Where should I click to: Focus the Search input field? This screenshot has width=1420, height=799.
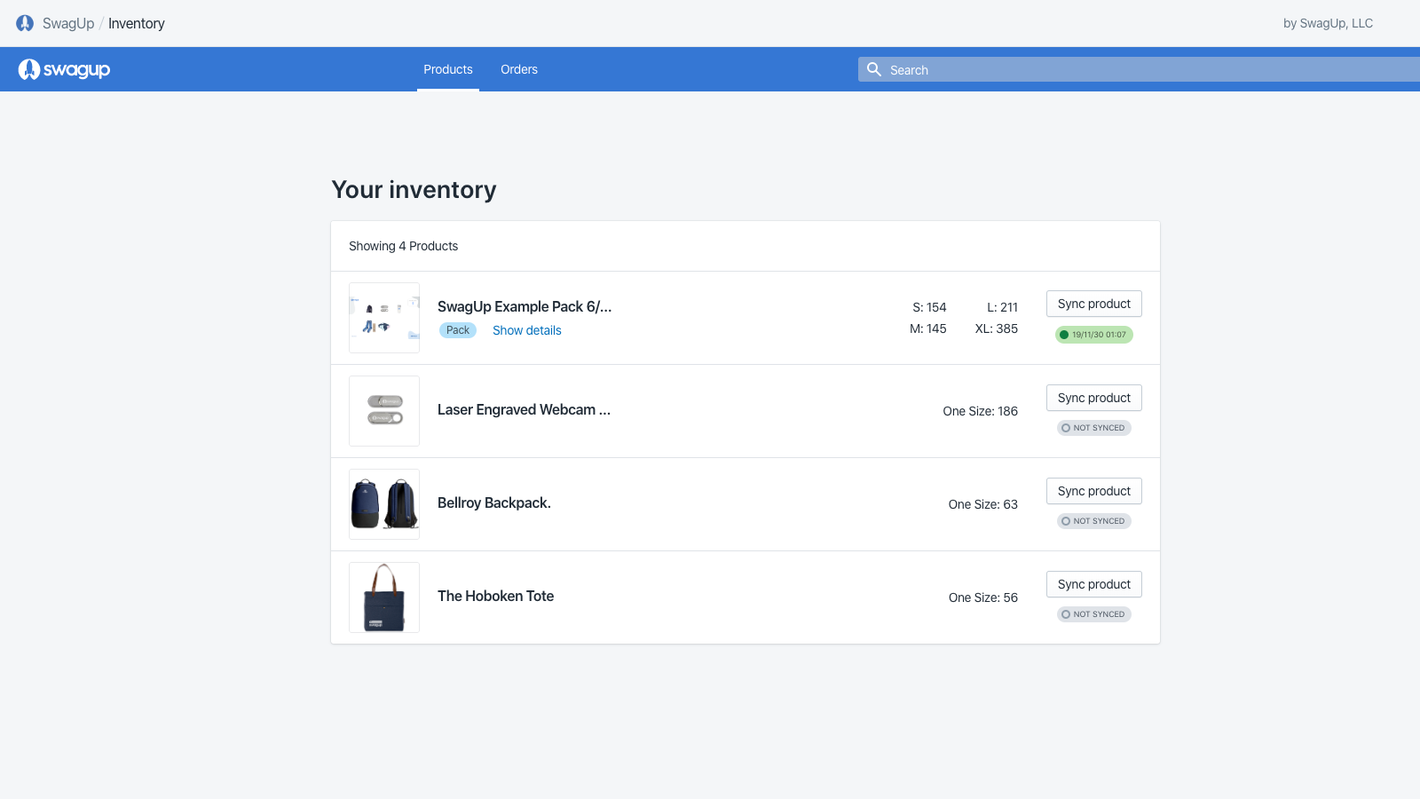click(x=1139, y=69)
